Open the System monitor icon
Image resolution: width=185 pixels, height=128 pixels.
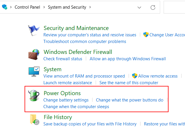pos(34,71)
